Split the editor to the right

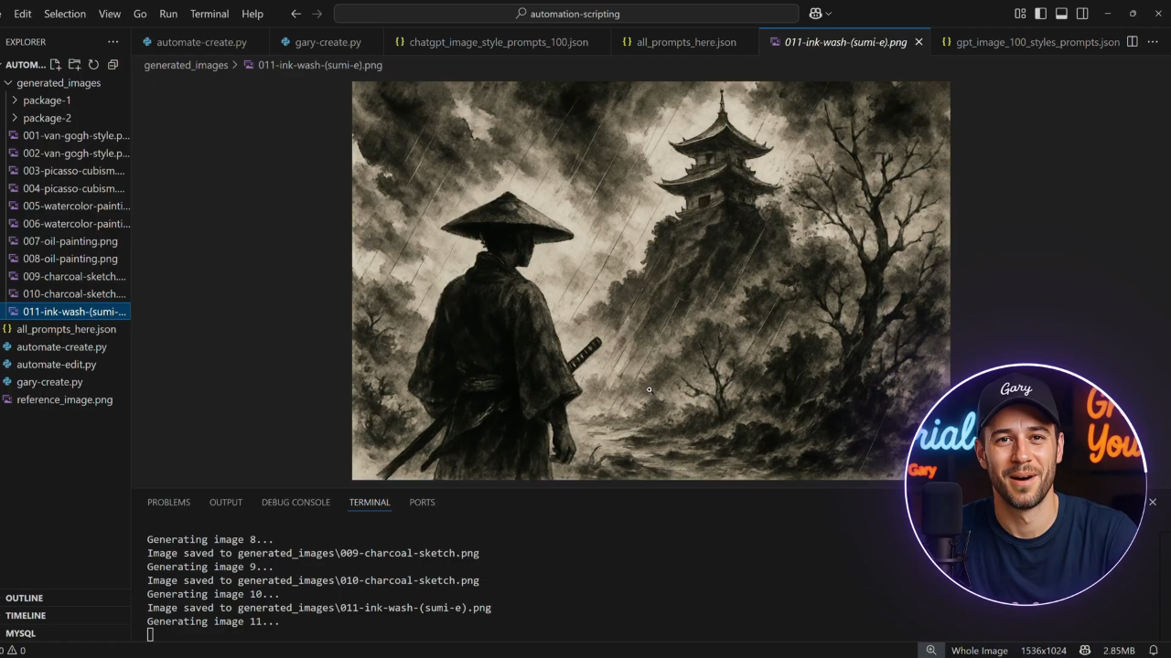pos(1132,42)
